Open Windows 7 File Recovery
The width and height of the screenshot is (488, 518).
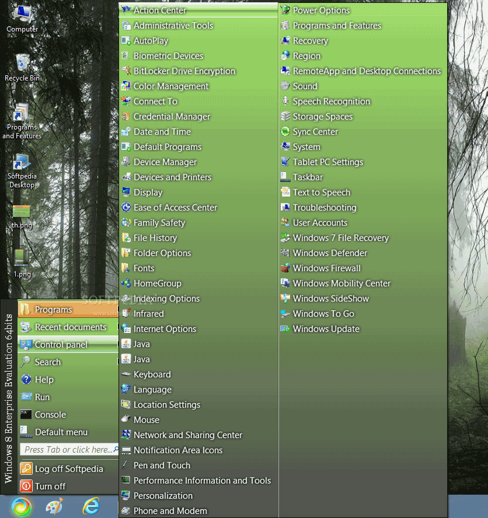363,238
